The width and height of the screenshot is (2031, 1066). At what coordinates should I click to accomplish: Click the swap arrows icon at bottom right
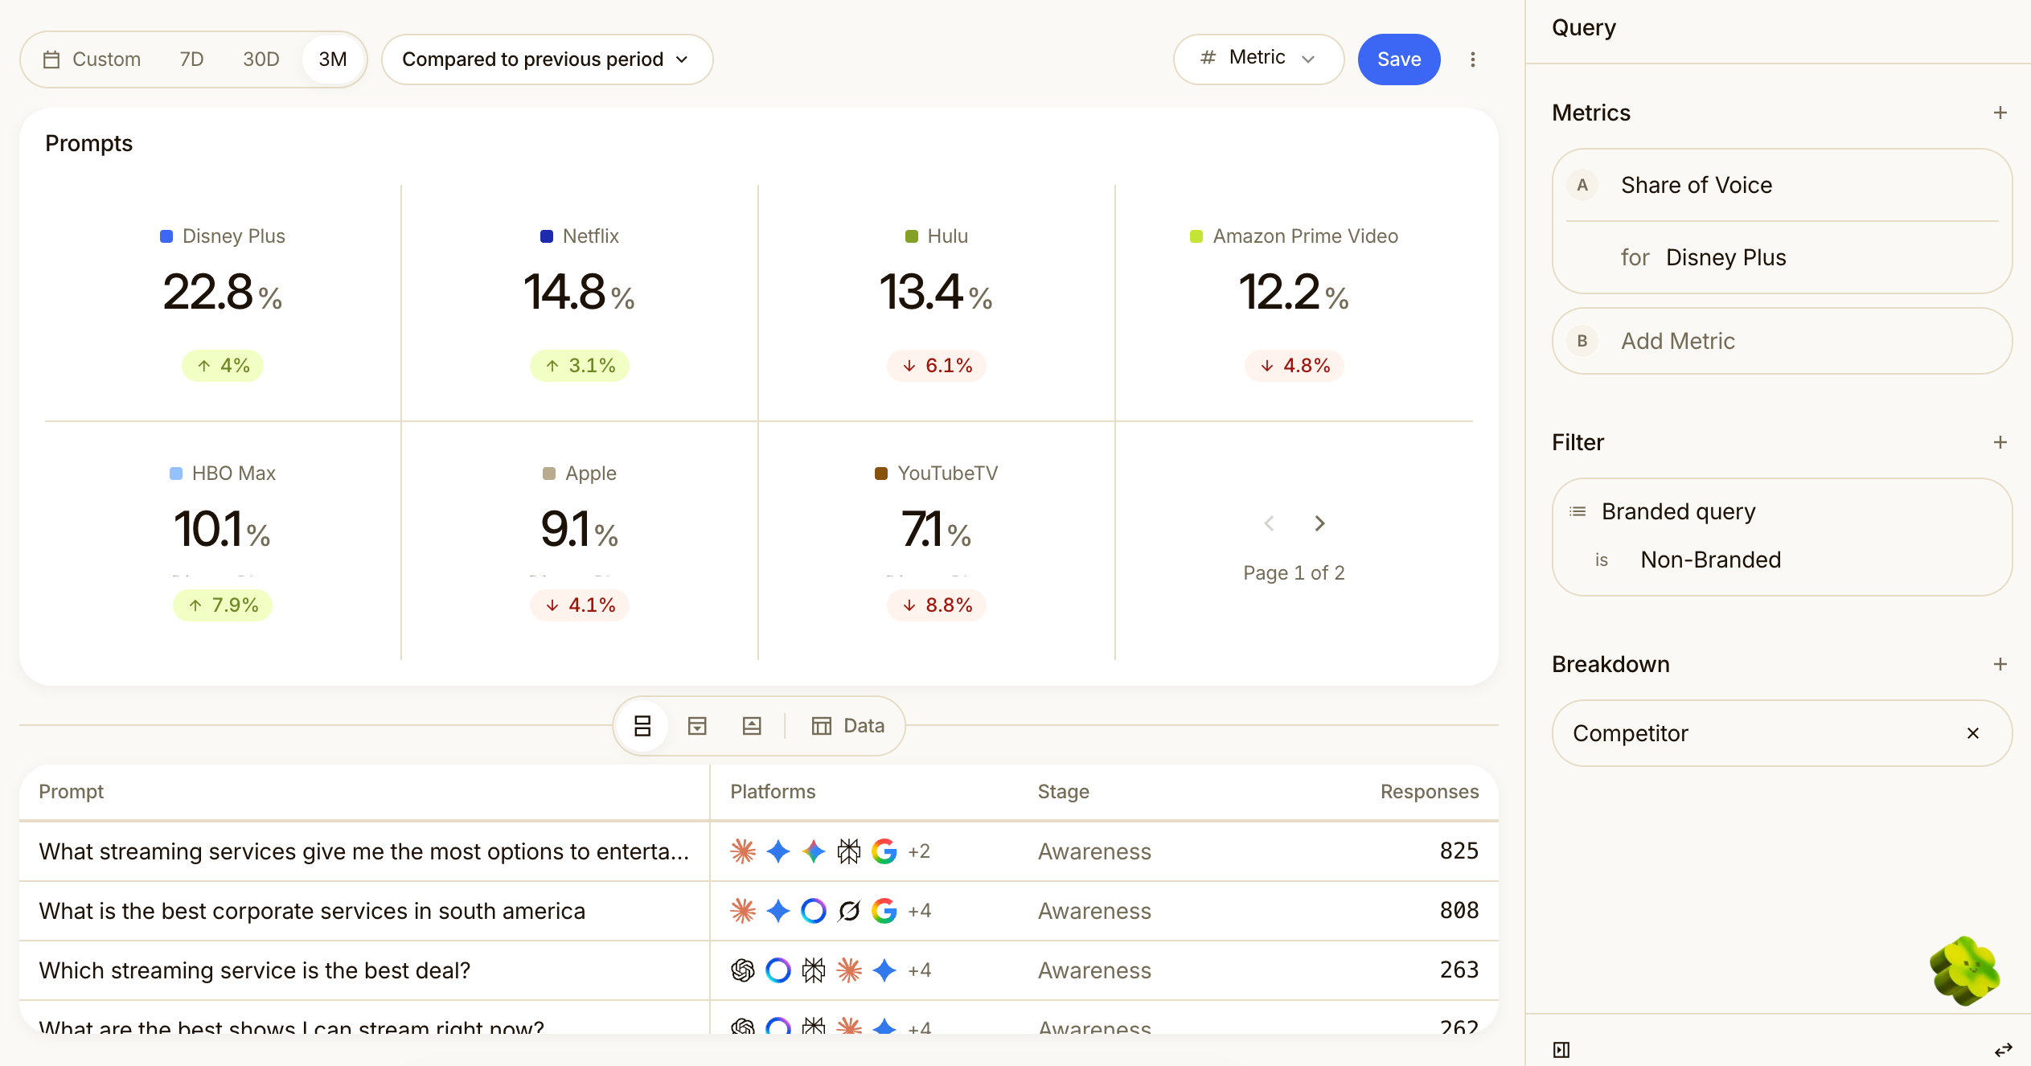point(2003,1049)
